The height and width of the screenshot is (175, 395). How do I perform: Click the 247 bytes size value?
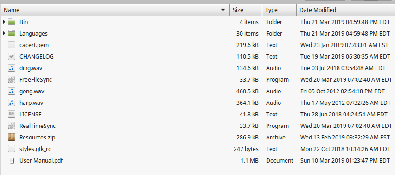(x=246, y=149)
